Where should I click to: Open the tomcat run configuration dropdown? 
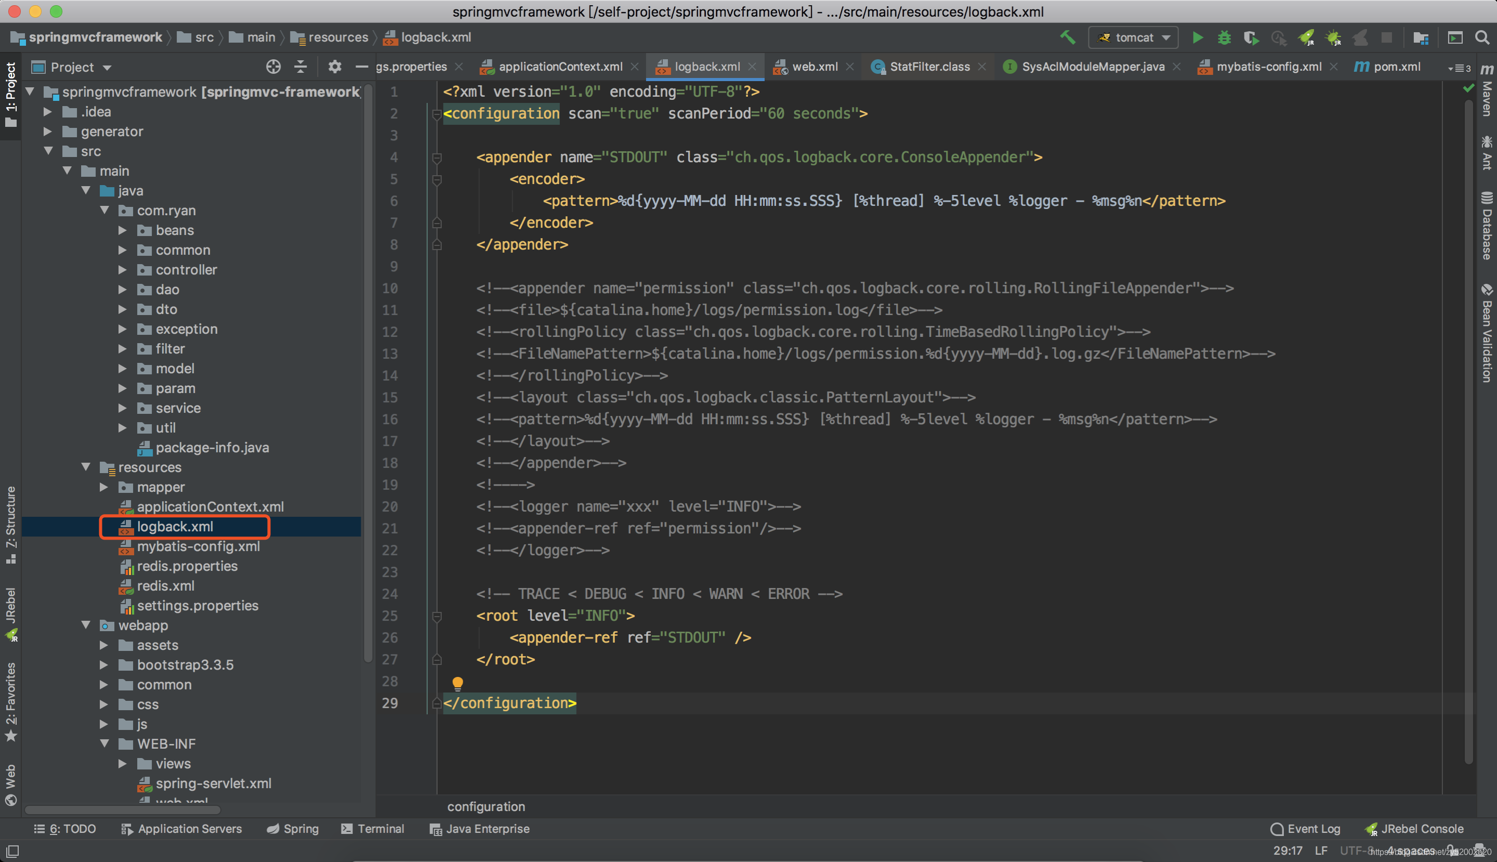pyautogui.click(x=1133, y=37)
